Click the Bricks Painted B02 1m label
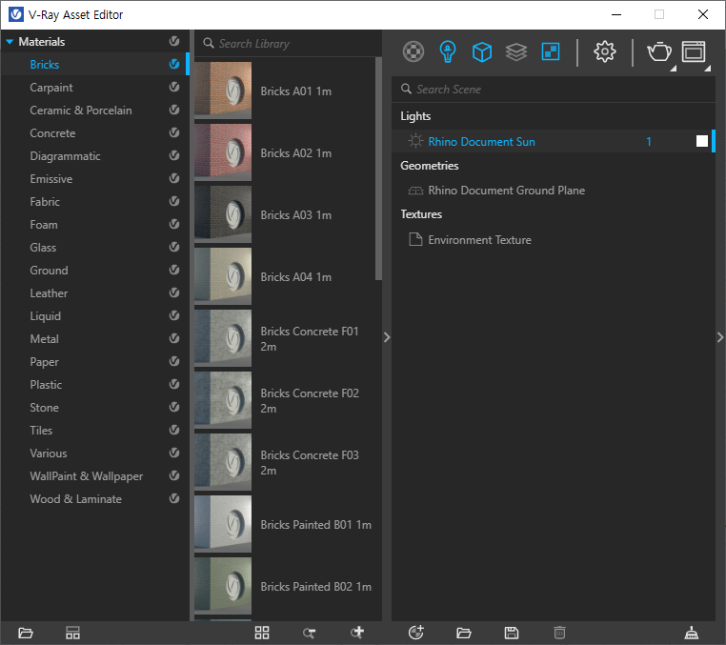This screenshot has width=726, height=645. pyautogui.click(x=315, y=587)
